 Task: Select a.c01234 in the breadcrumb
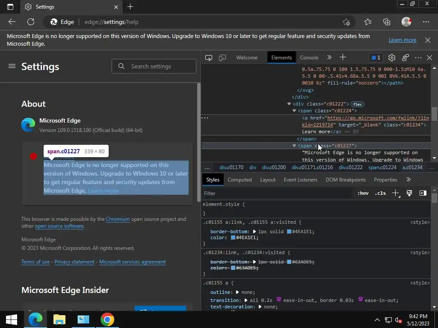pyautogui.click(x=412, y=167)
